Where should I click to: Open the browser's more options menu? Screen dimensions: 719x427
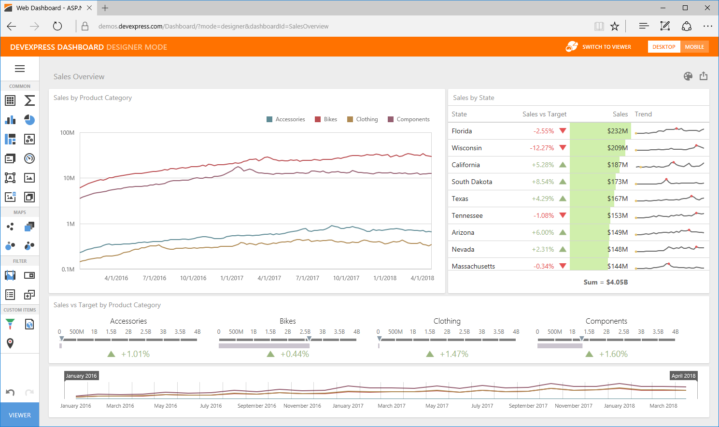707,27
